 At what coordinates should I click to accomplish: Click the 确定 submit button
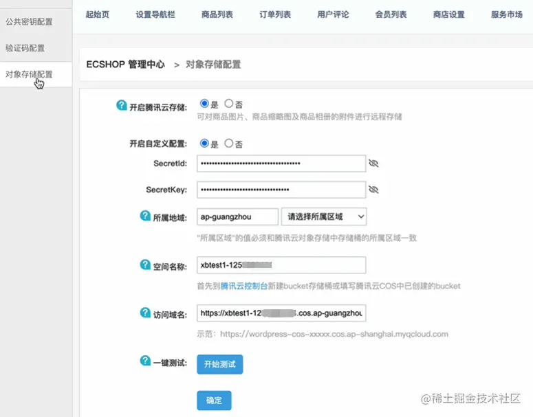tap(214, 401)
